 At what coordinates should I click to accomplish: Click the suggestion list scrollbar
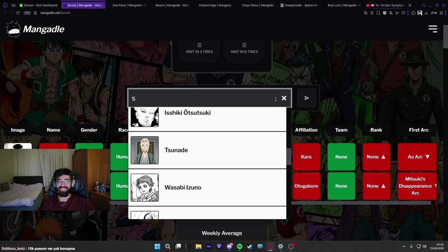pyautogui.click(x=289, y=156)
